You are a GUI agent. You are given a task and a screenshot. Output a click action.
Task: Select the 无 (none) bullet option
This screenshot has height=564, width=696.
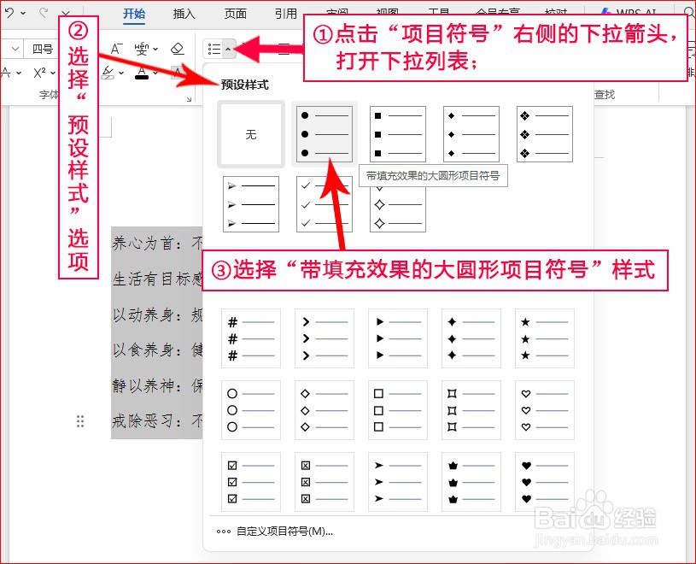tap(250, 133)
